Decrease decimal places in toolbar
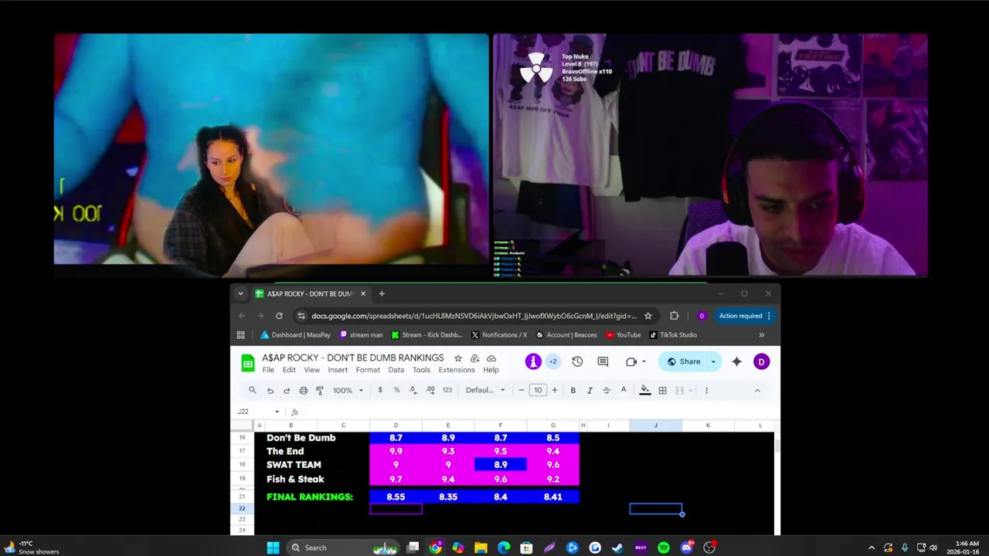 (x=413, y=390)
